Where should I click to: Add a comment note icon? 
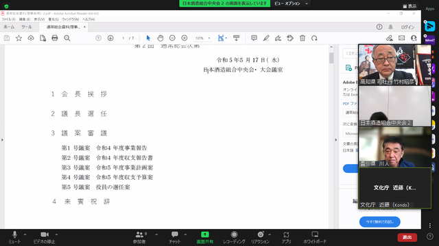click(254, 38)
